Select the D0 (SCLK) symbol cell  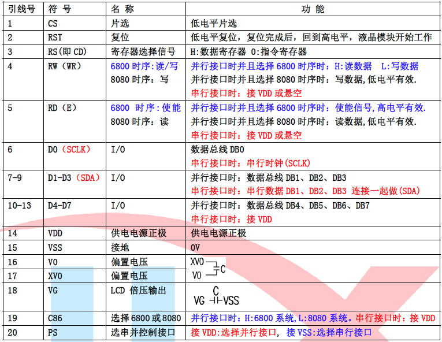(x=69, y=150)
